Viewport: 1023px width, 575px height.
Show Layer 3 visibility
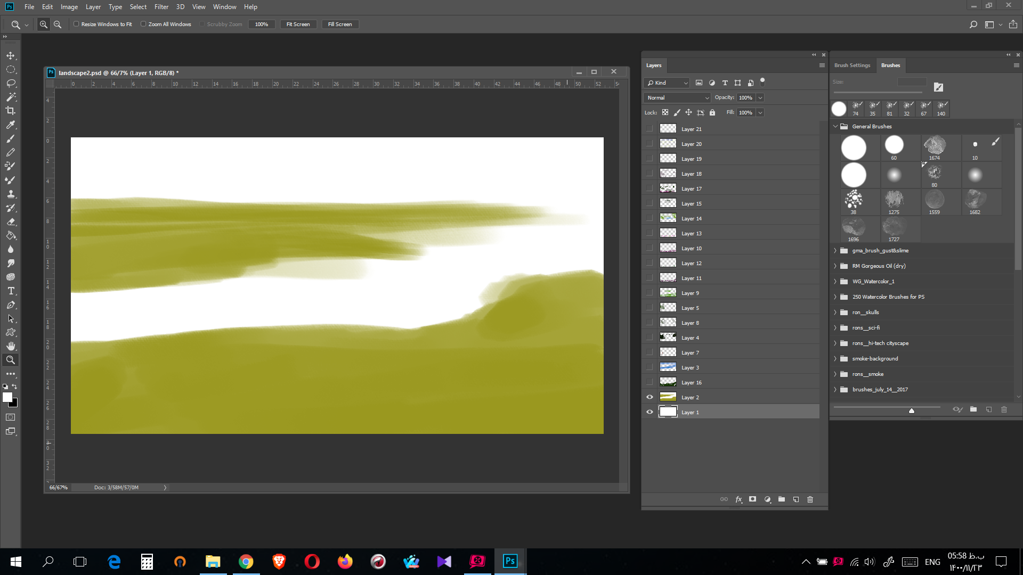click(649, 367)
